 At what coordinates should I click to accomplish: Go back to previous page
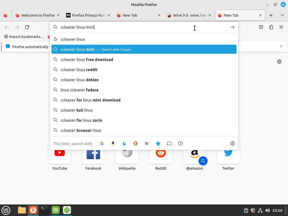pos(7,27)
